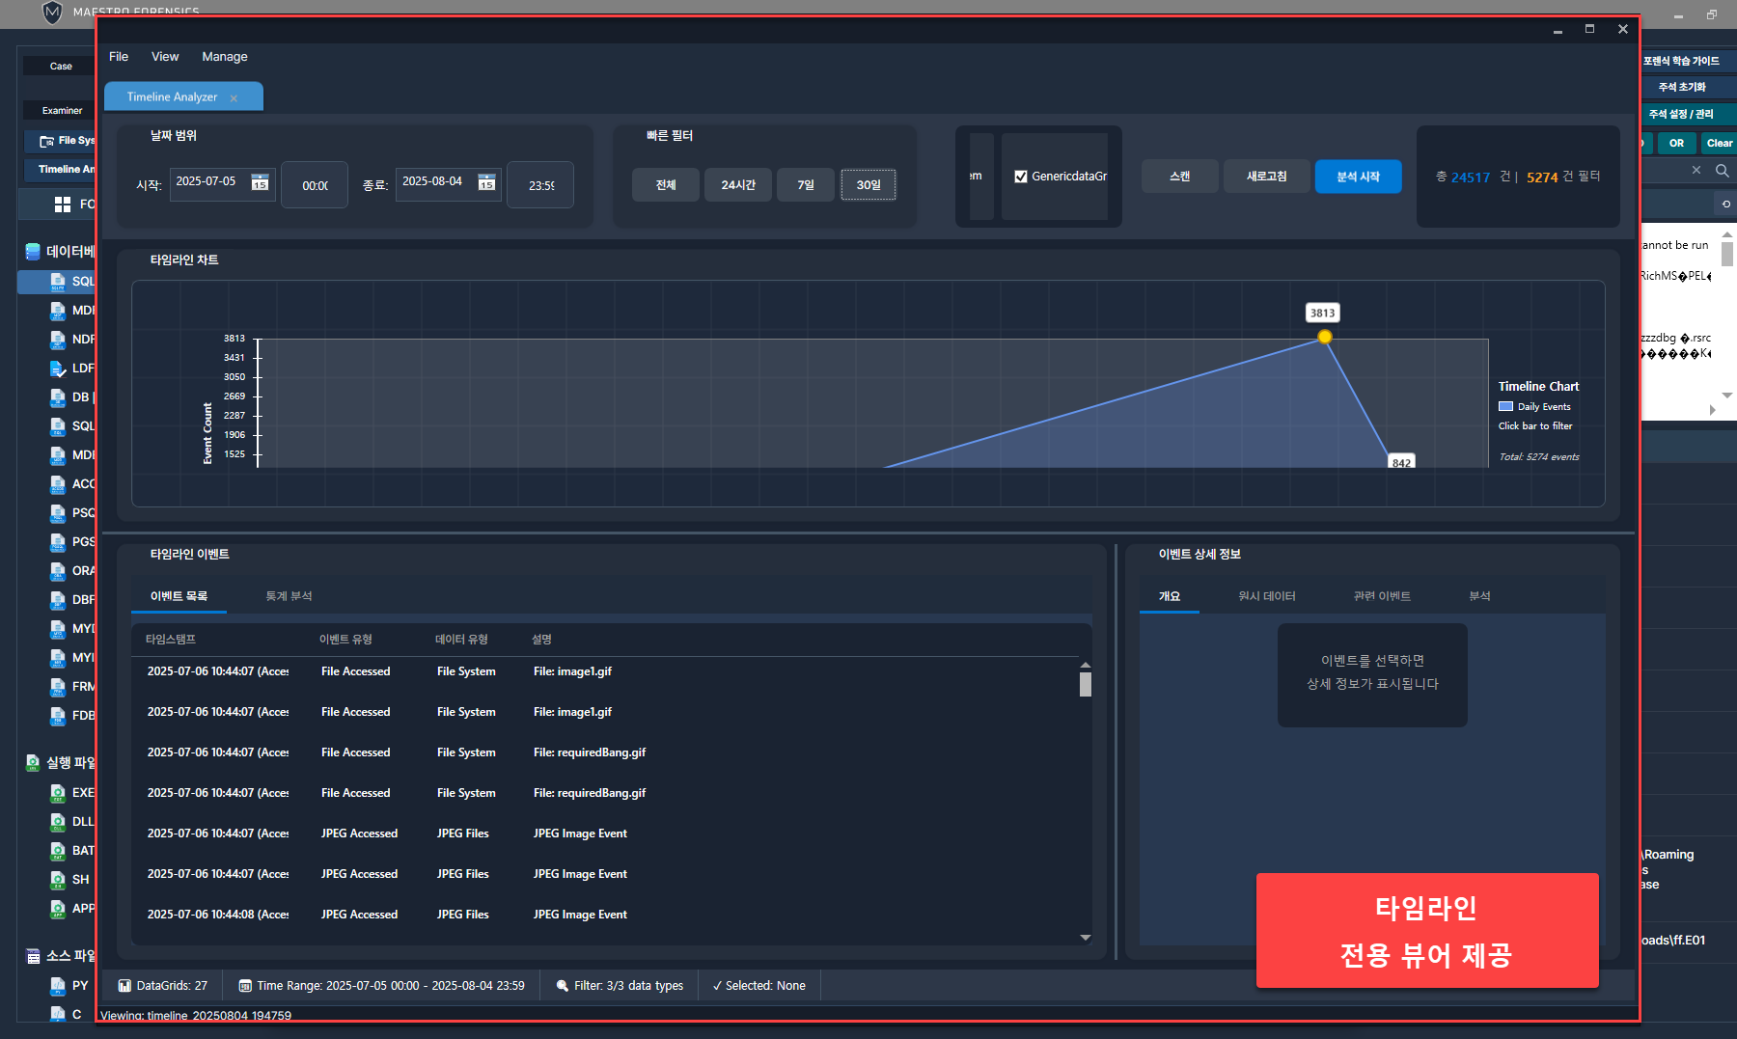1737x1039 pixels.
Task: Click the Daily Events legend color swatch
Action: point(1505,407)
